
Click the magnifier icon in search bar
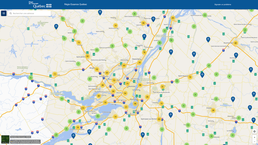[x=11, y=13]
